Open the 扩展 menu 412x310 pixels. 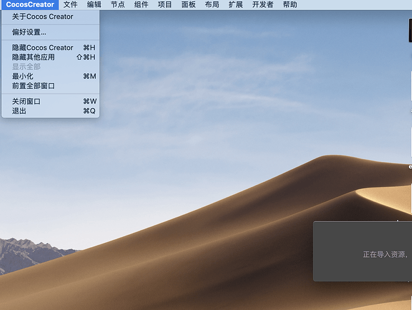(236, 5)
